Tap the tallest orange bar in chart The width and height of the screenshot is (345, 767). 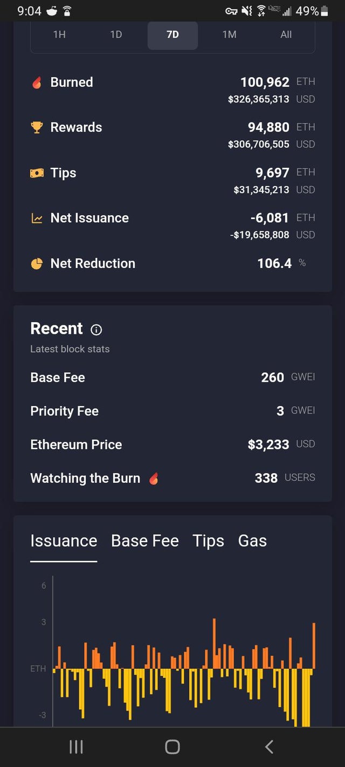coord(215,643)
